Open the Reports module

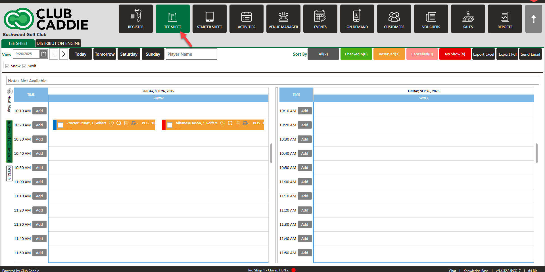click(505, 19)
